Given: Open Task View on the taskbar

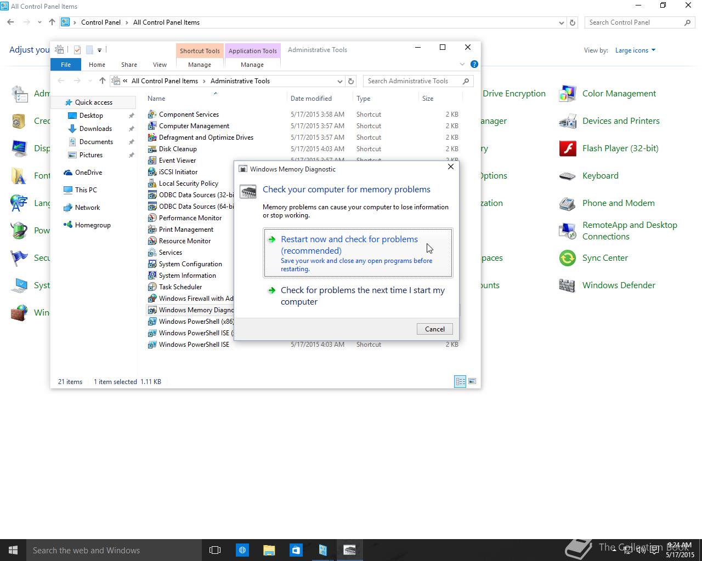Looking at the screenshot, I should coord(215,550).
